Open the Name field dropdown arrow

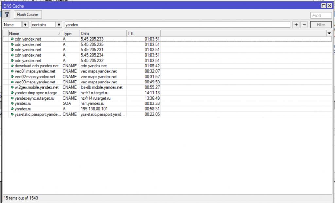(x=26, y=25)
